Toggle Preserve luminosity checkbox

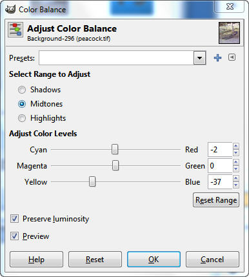point(14,219)
